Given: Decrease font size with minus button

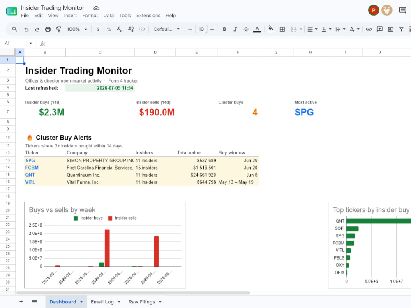Looking at the screenshot, I should [x=190, y=29].
